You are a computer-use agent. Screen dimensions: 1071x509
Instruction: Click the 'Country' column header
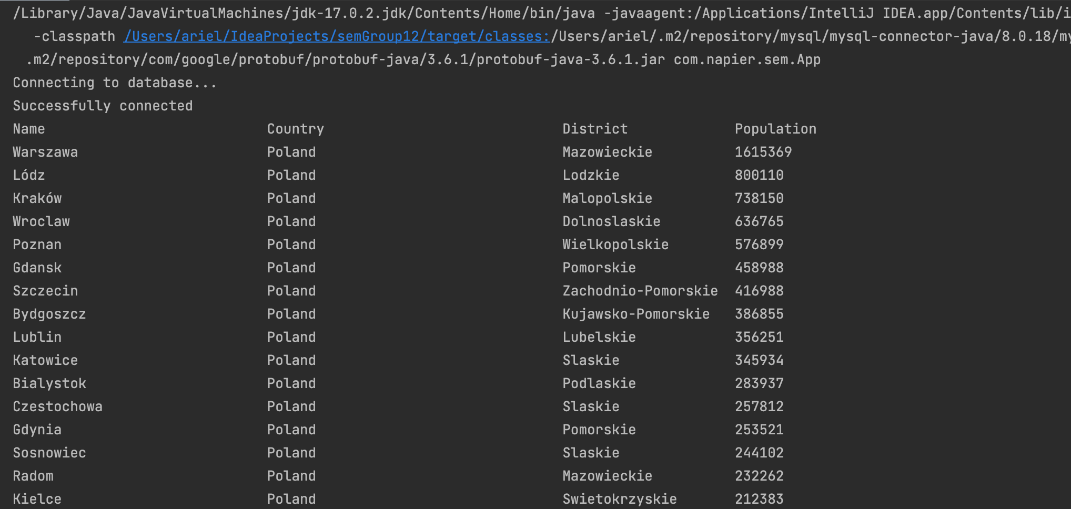point(296,129)
